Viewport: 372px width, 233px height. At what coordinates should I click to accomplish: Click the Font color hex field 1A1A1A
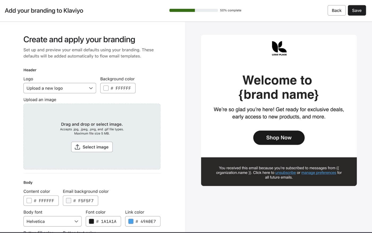(x=108, y=221)
